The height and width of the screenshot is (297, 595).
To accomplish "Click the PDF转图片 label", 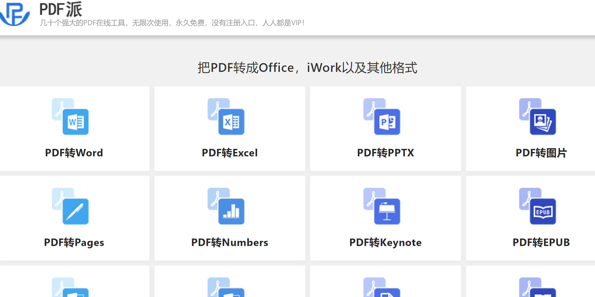I will click(x=541, y=153).
